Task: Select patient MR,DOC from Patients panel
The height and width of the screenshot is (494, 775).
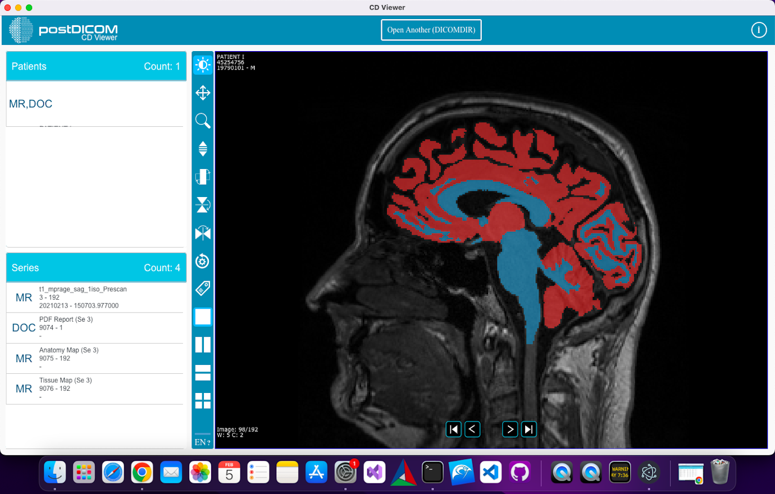Action: [x=31, y=104]
